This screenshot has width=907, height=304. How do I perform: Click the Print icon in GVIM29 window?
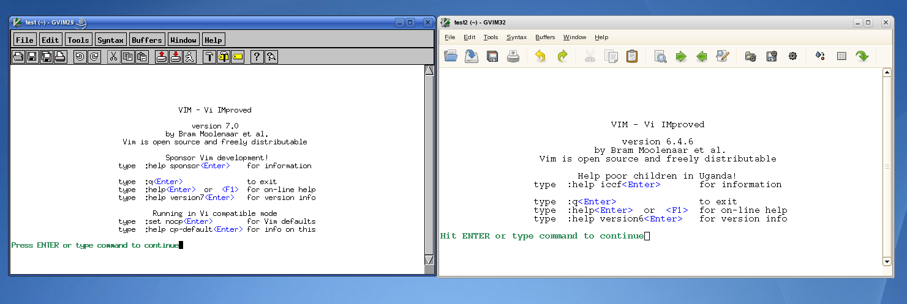click(60, 57)
